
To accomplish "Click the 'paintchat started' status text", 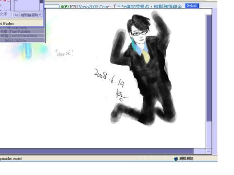I will tap(11, 158).
